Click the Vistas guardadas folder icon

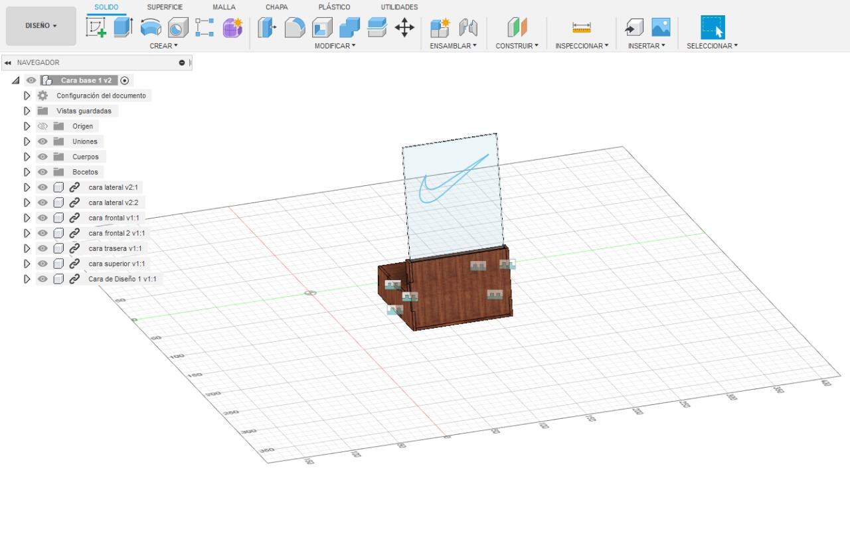pos(42,111)
